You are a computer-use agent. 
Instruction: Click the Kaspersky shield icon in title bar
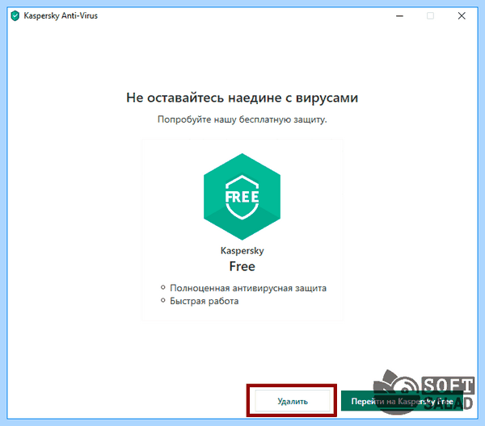pyautogui.click(x=15, y=16)
